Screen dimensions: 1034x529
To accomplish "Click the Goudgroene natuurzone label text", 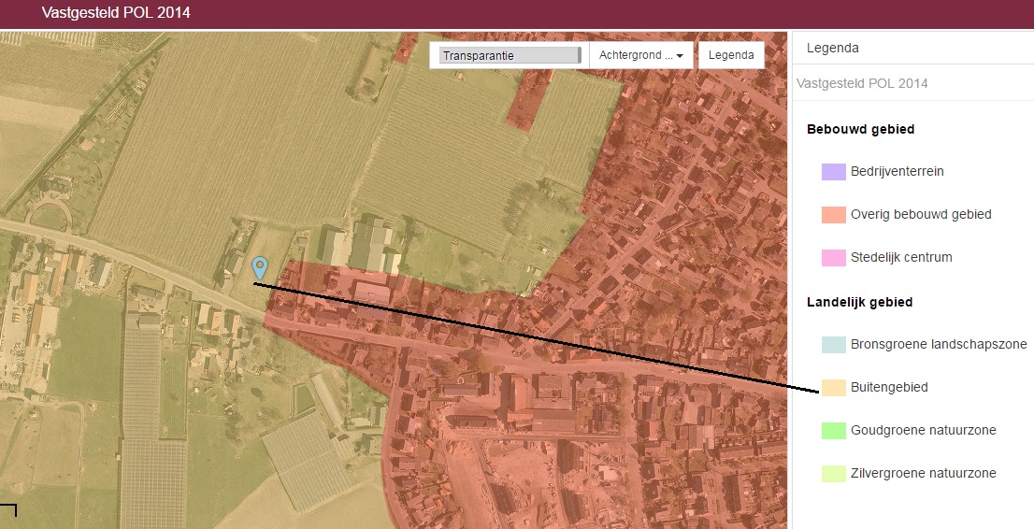I will [923, 431].
